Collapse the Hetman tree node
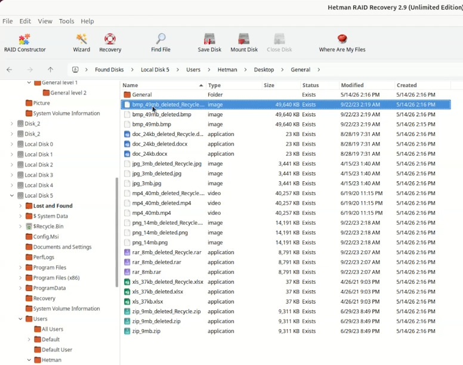Screen dimensions: 463x365 coord(29,360)
